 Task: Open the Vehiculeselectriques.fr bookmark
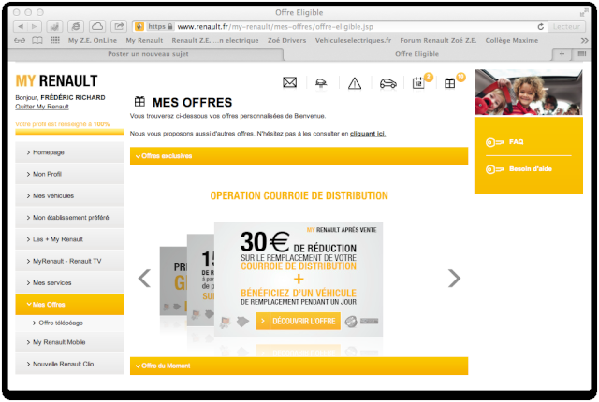tap(353, 40)
